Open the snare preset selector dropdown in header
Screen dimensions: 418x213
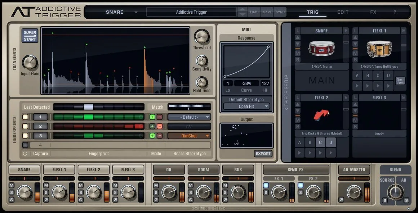pyautogui.click(x=123, y=12)
